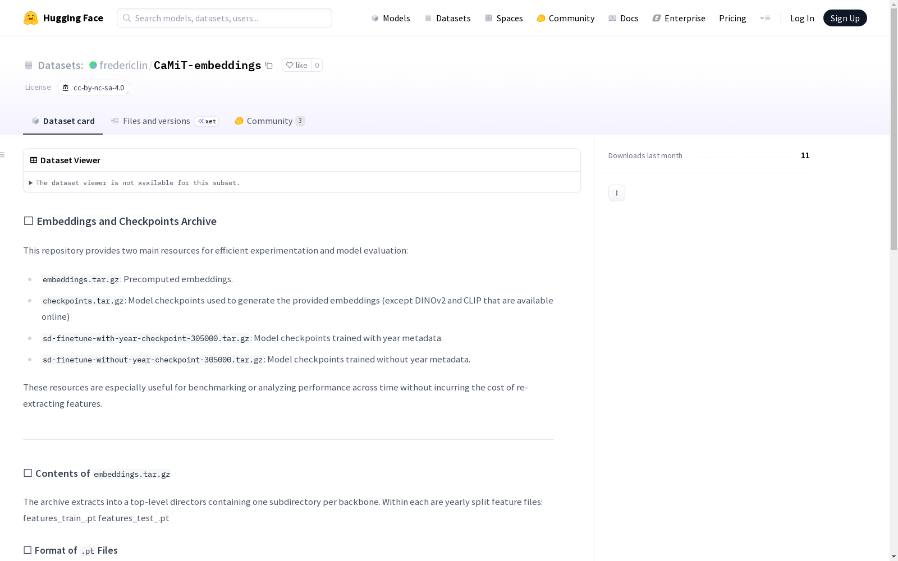Screen dimensions: 898x561
Task: Click the xet badge on Files tab
Action: (207, 121)
